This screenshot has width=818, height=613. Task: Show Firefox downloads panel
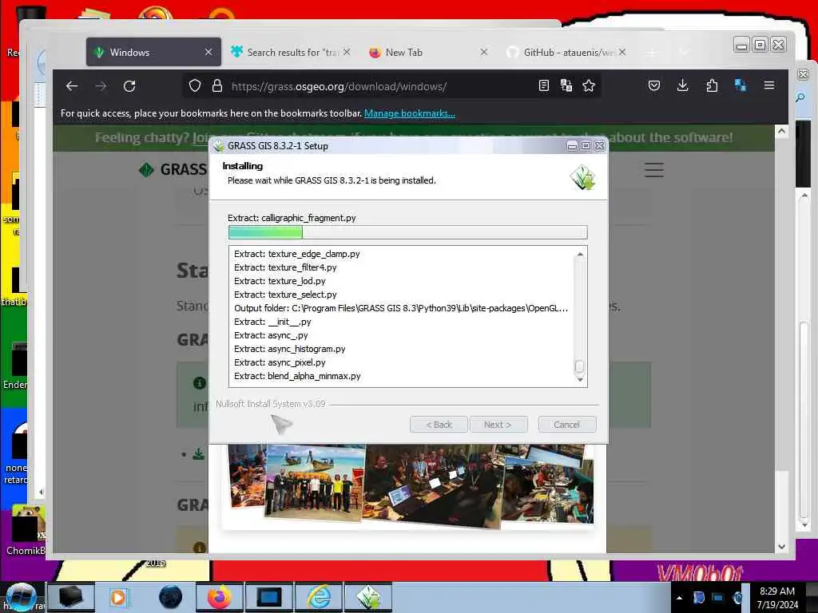[x=682, y=85]
